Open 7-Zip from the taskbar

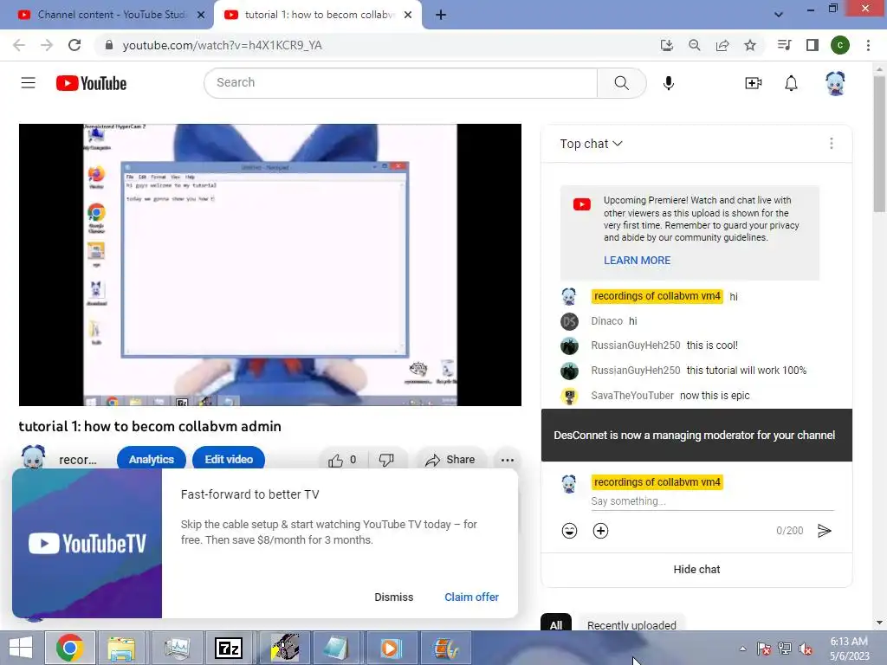click(x=229, y=648)
